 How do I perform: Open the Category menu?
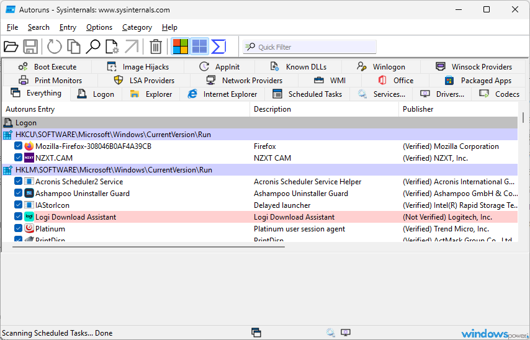[x=137, y=27]
